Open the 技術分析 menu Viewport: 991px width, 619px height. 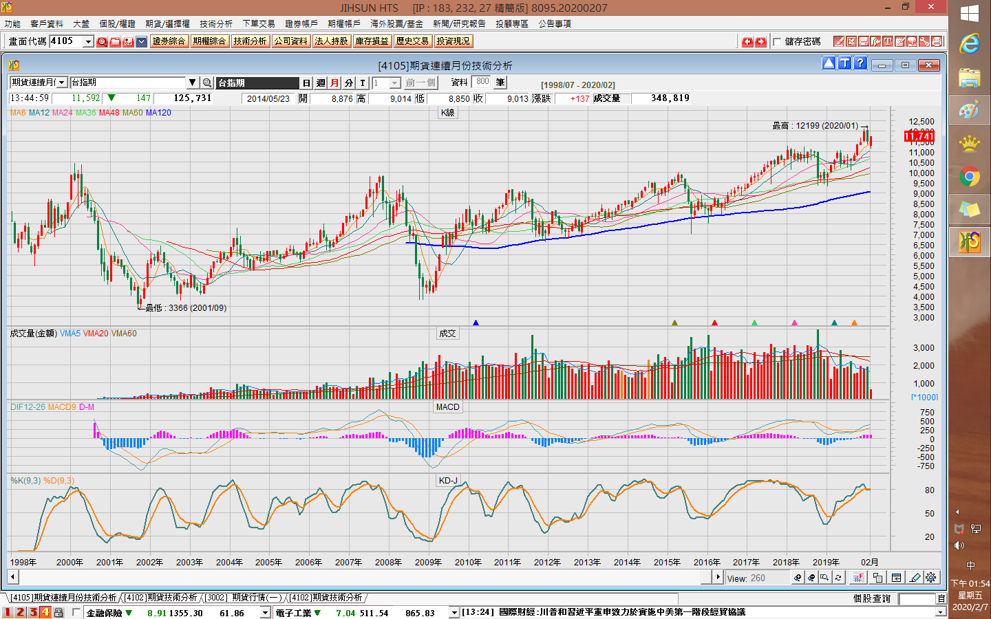pyautogui.click(x=216, y=23)
